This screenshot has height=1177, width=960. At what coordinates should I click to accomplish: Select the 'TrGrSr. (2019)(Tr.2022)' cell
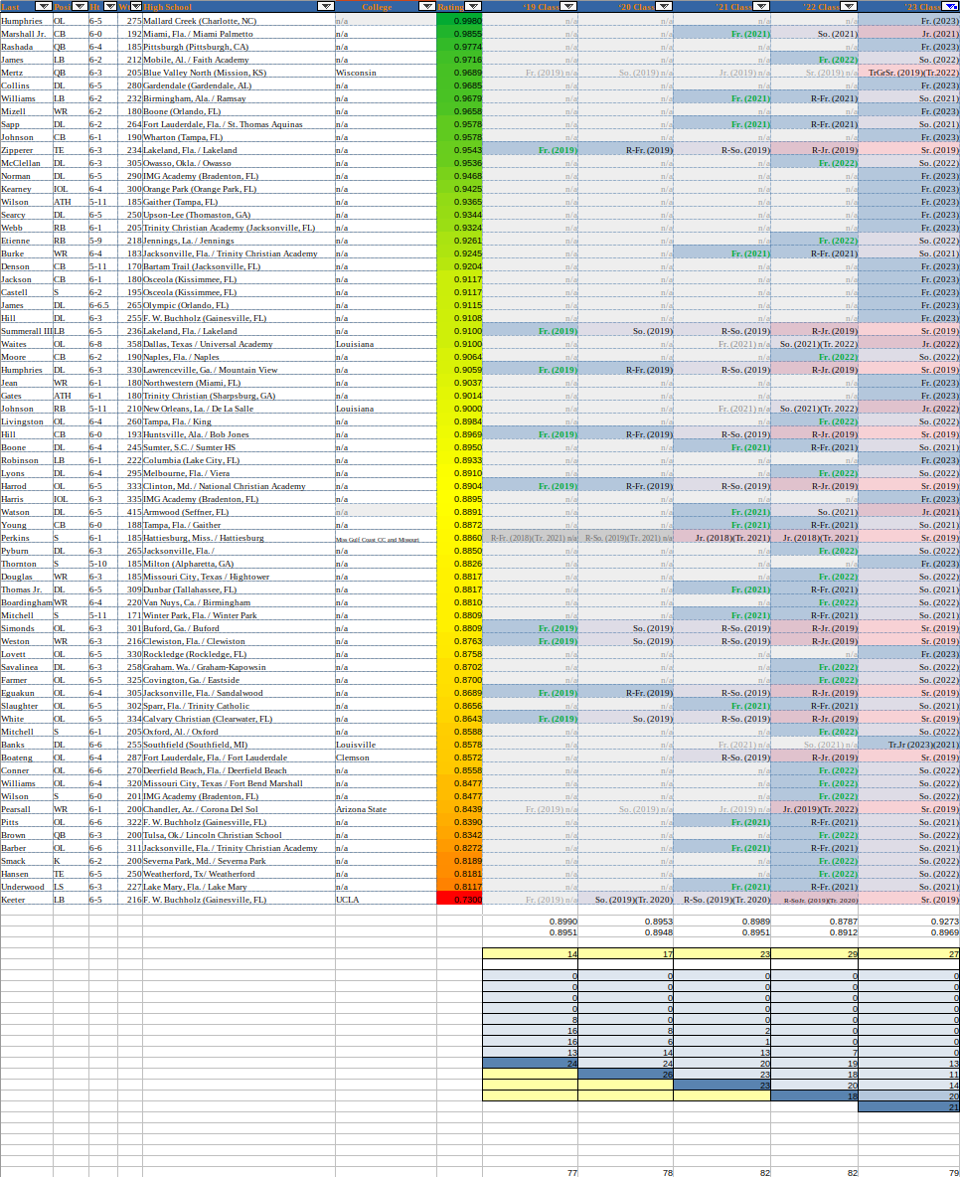coord(909,73)
